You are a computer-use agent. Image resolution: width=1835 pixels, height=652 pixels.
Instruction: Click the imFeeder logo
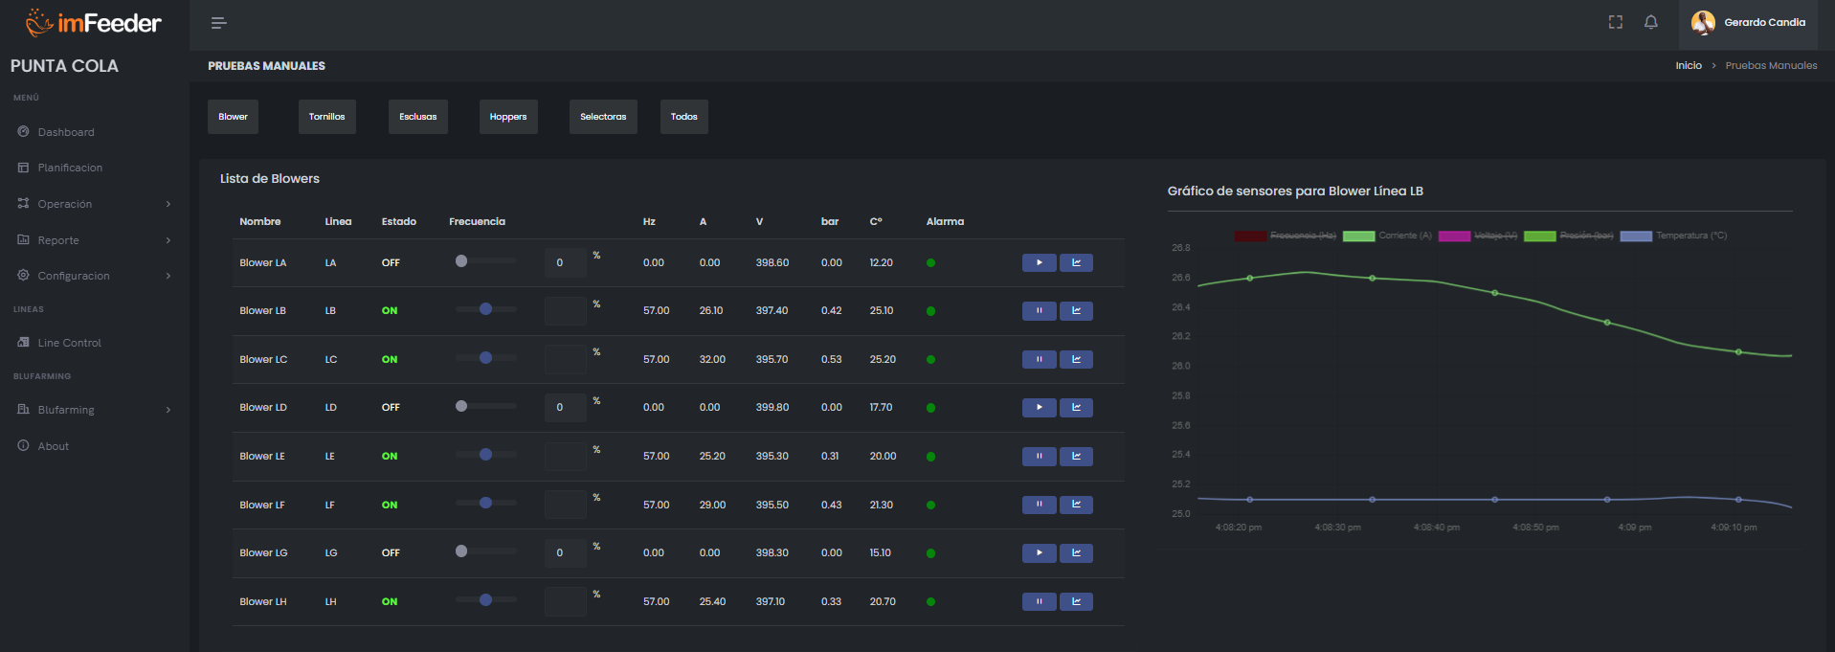point(93,22)
